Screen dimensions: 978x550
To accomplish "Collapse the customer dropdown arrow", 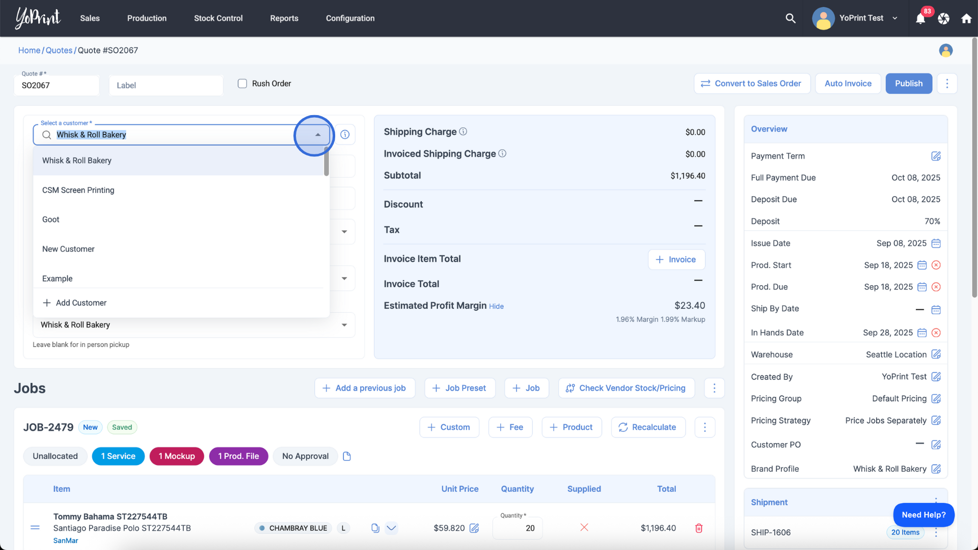I will 317,135.
